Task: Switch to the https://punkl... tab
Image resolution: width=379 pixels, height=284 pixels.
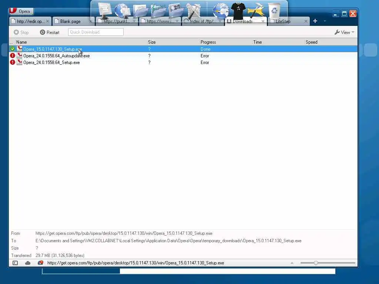Action: coord(117,21)
